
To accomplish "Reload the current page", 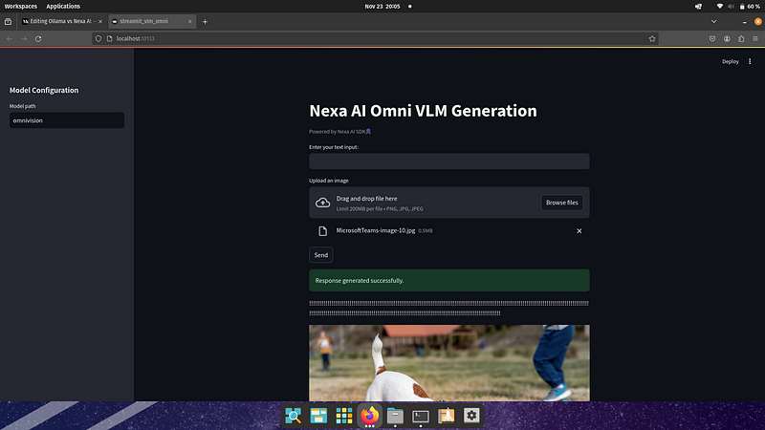I will 38,38.
